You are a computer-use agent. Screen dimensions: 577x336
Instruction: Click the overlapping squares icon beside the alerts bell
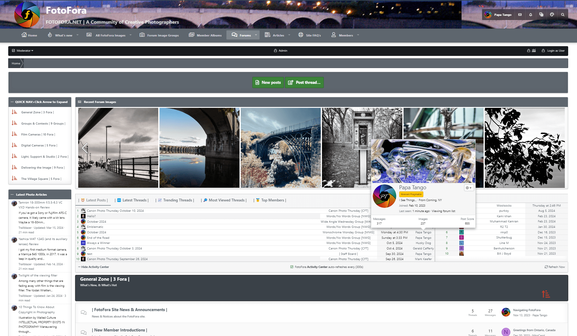[x=541, y=15]
